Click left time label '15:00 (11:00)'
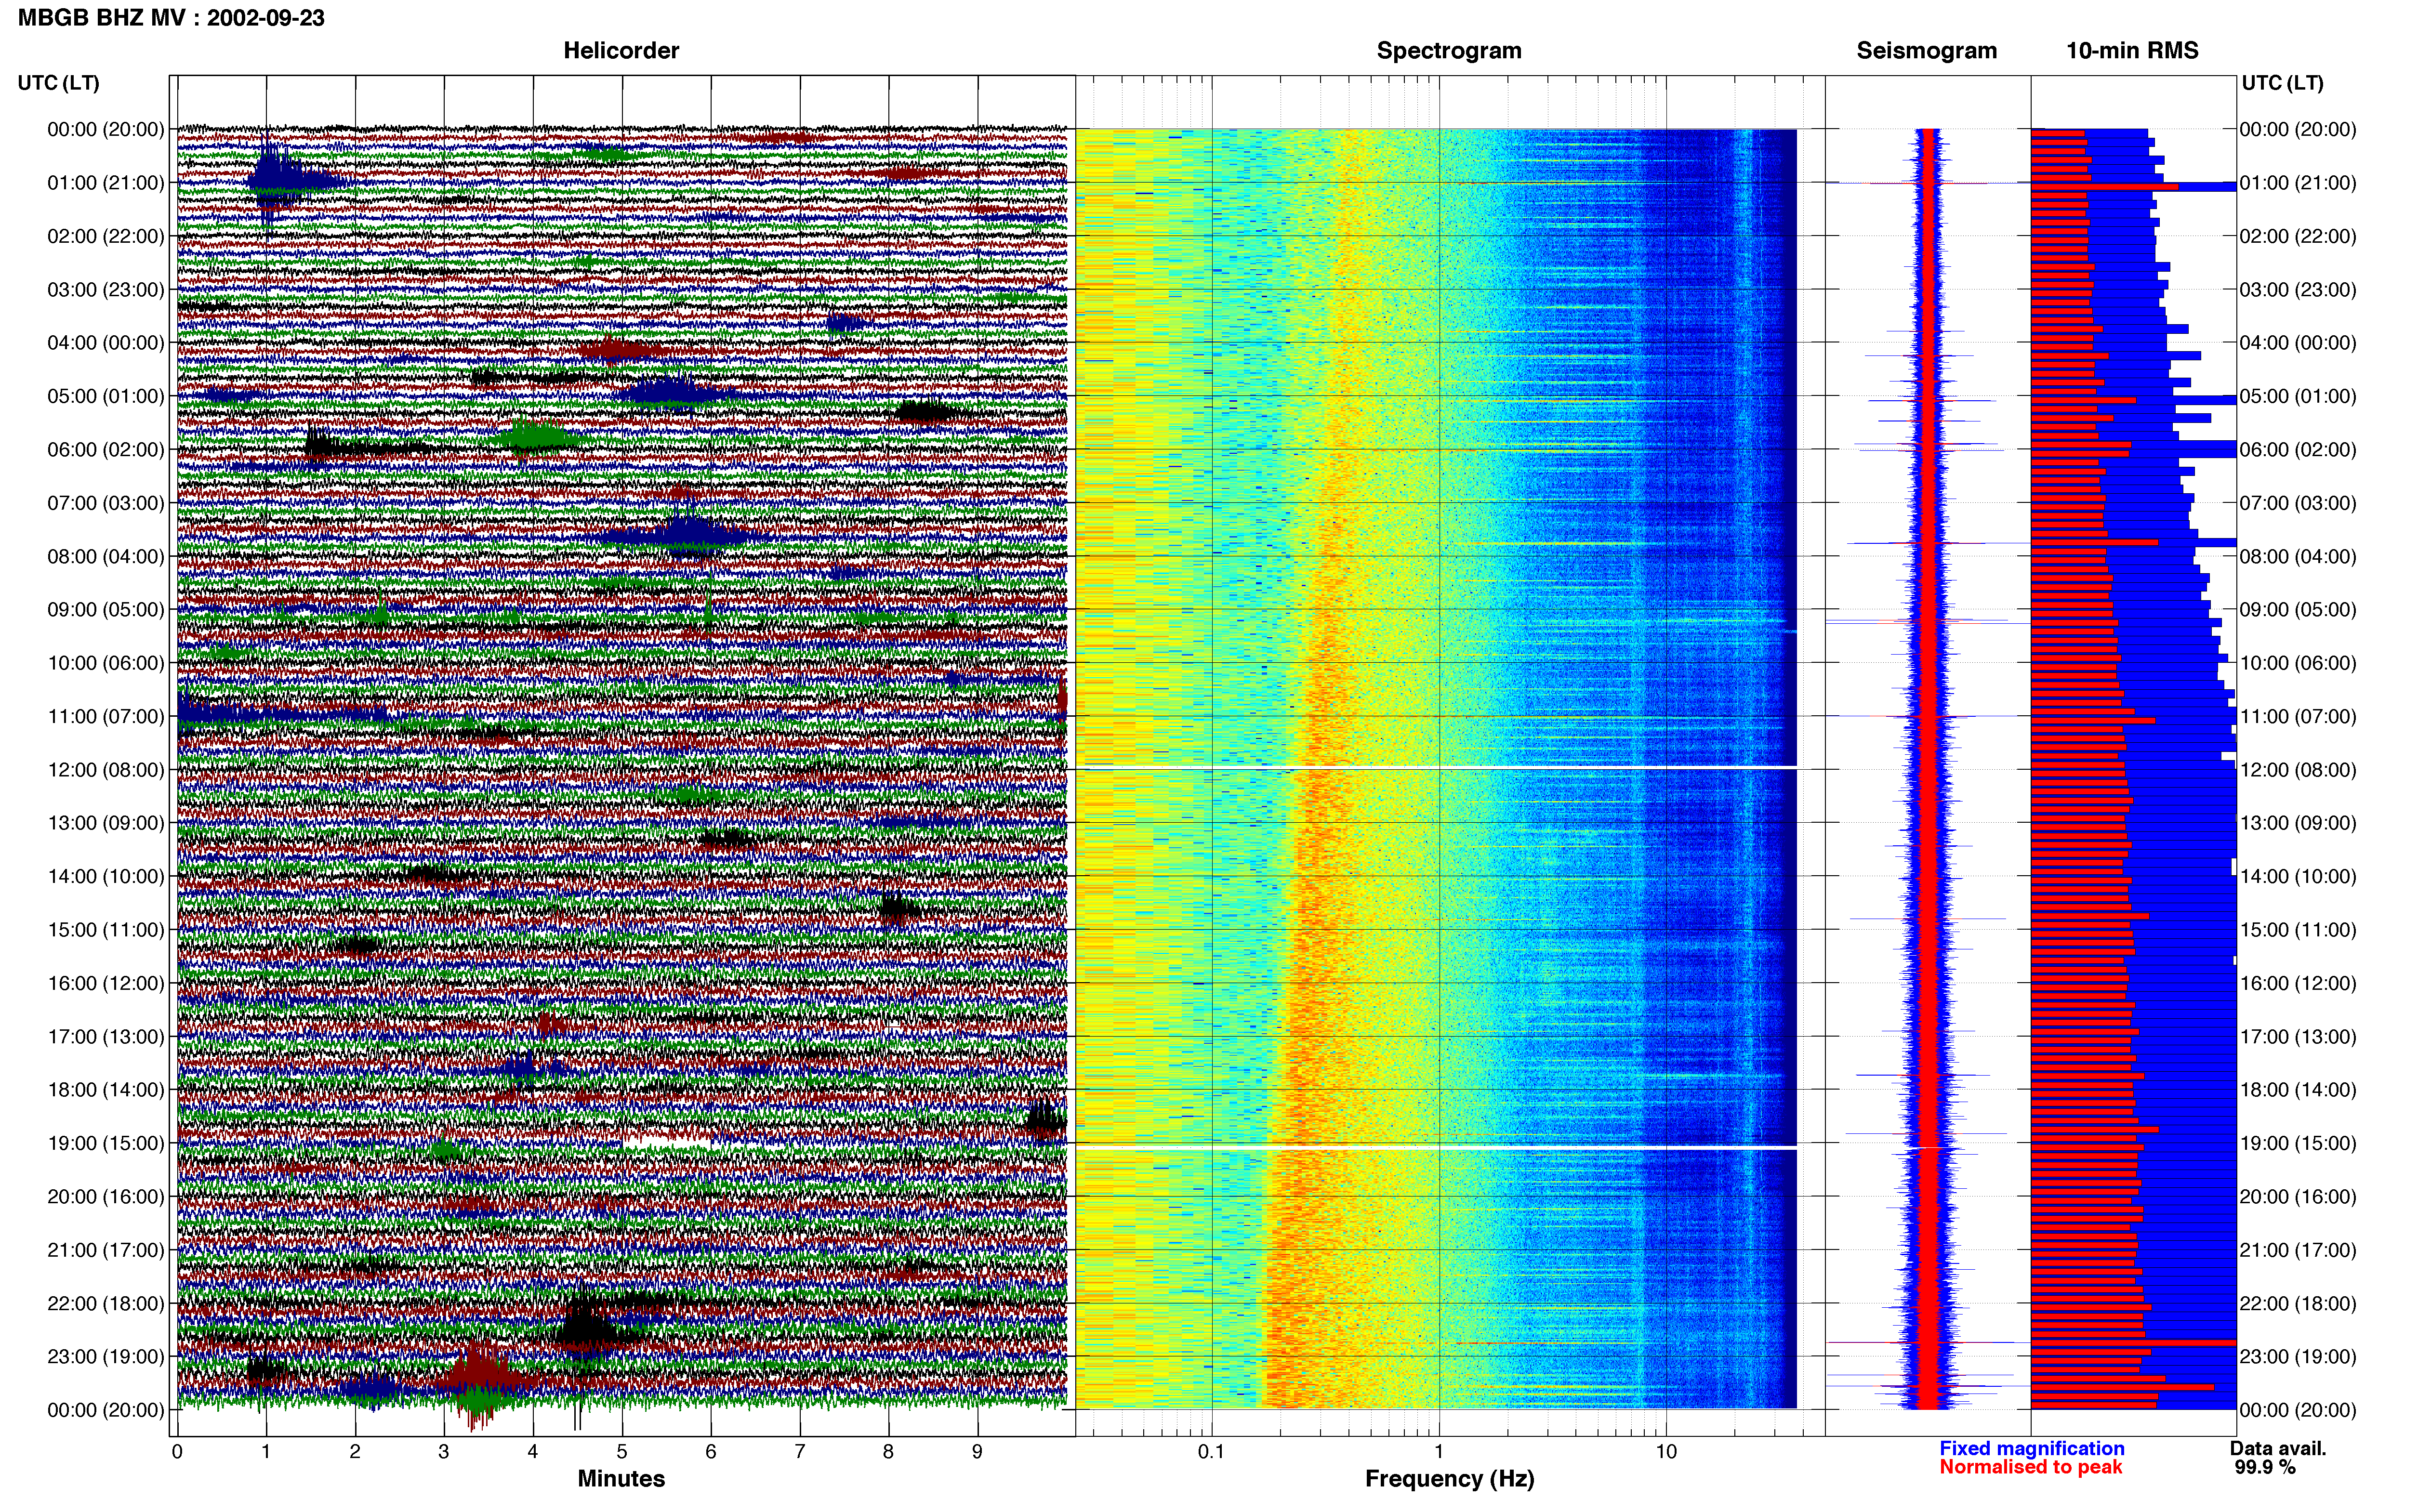Screen dimensions: 2418x1512 pyautogui.click(x=106, y=930)
